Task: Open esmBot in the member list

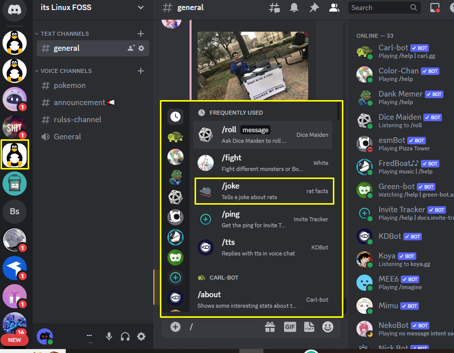Action: click(405, 144)
